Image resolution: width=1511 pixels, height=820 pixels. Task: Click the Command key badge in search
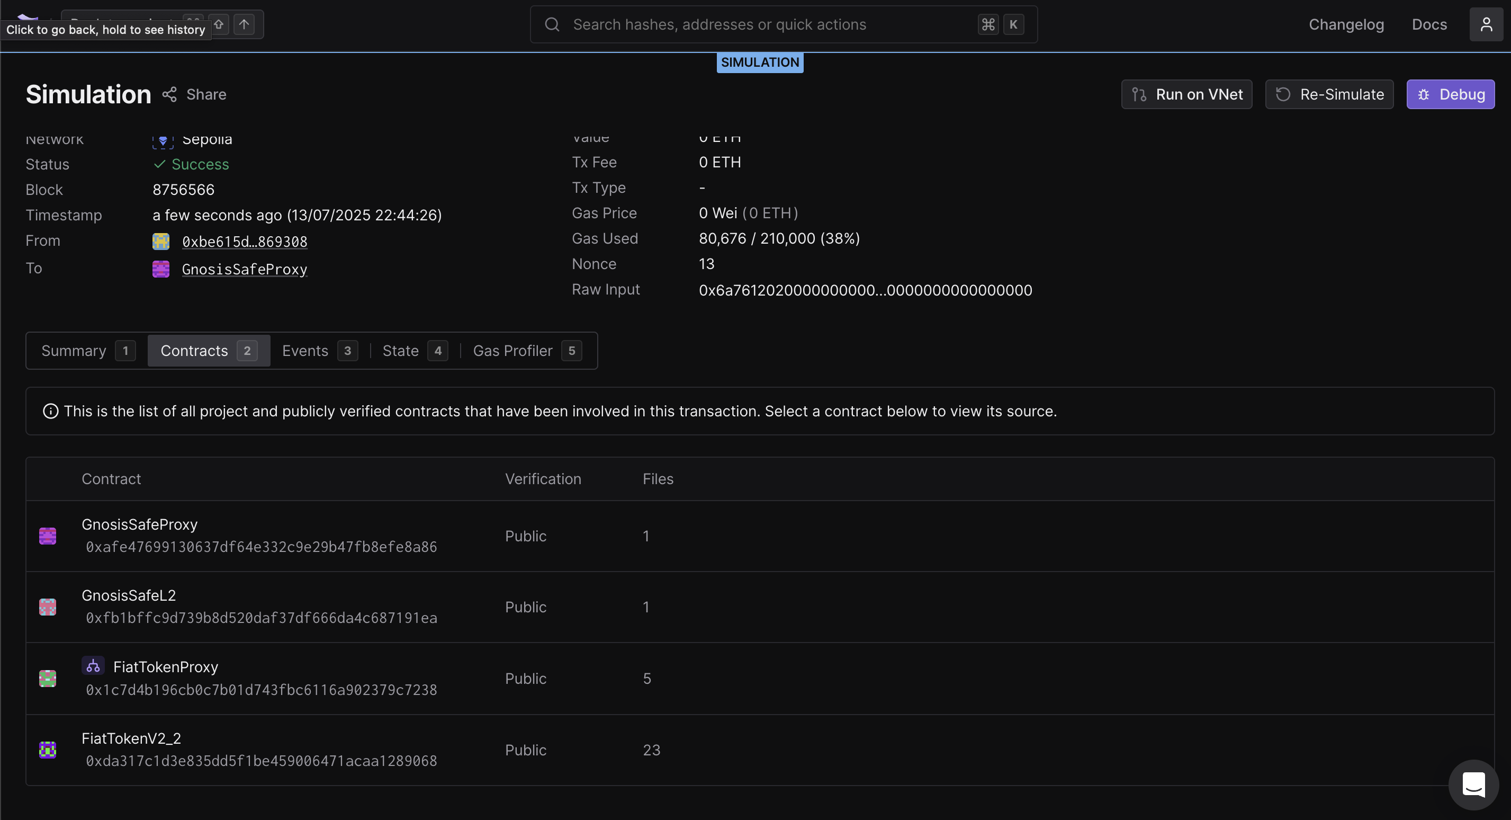tap(988, 25)
